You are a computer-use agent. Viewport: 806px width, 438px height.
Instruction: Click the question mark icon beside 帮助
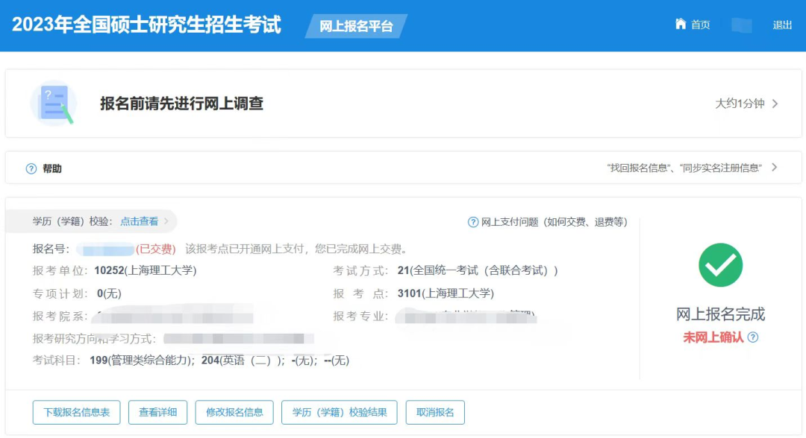click(31, 169)
